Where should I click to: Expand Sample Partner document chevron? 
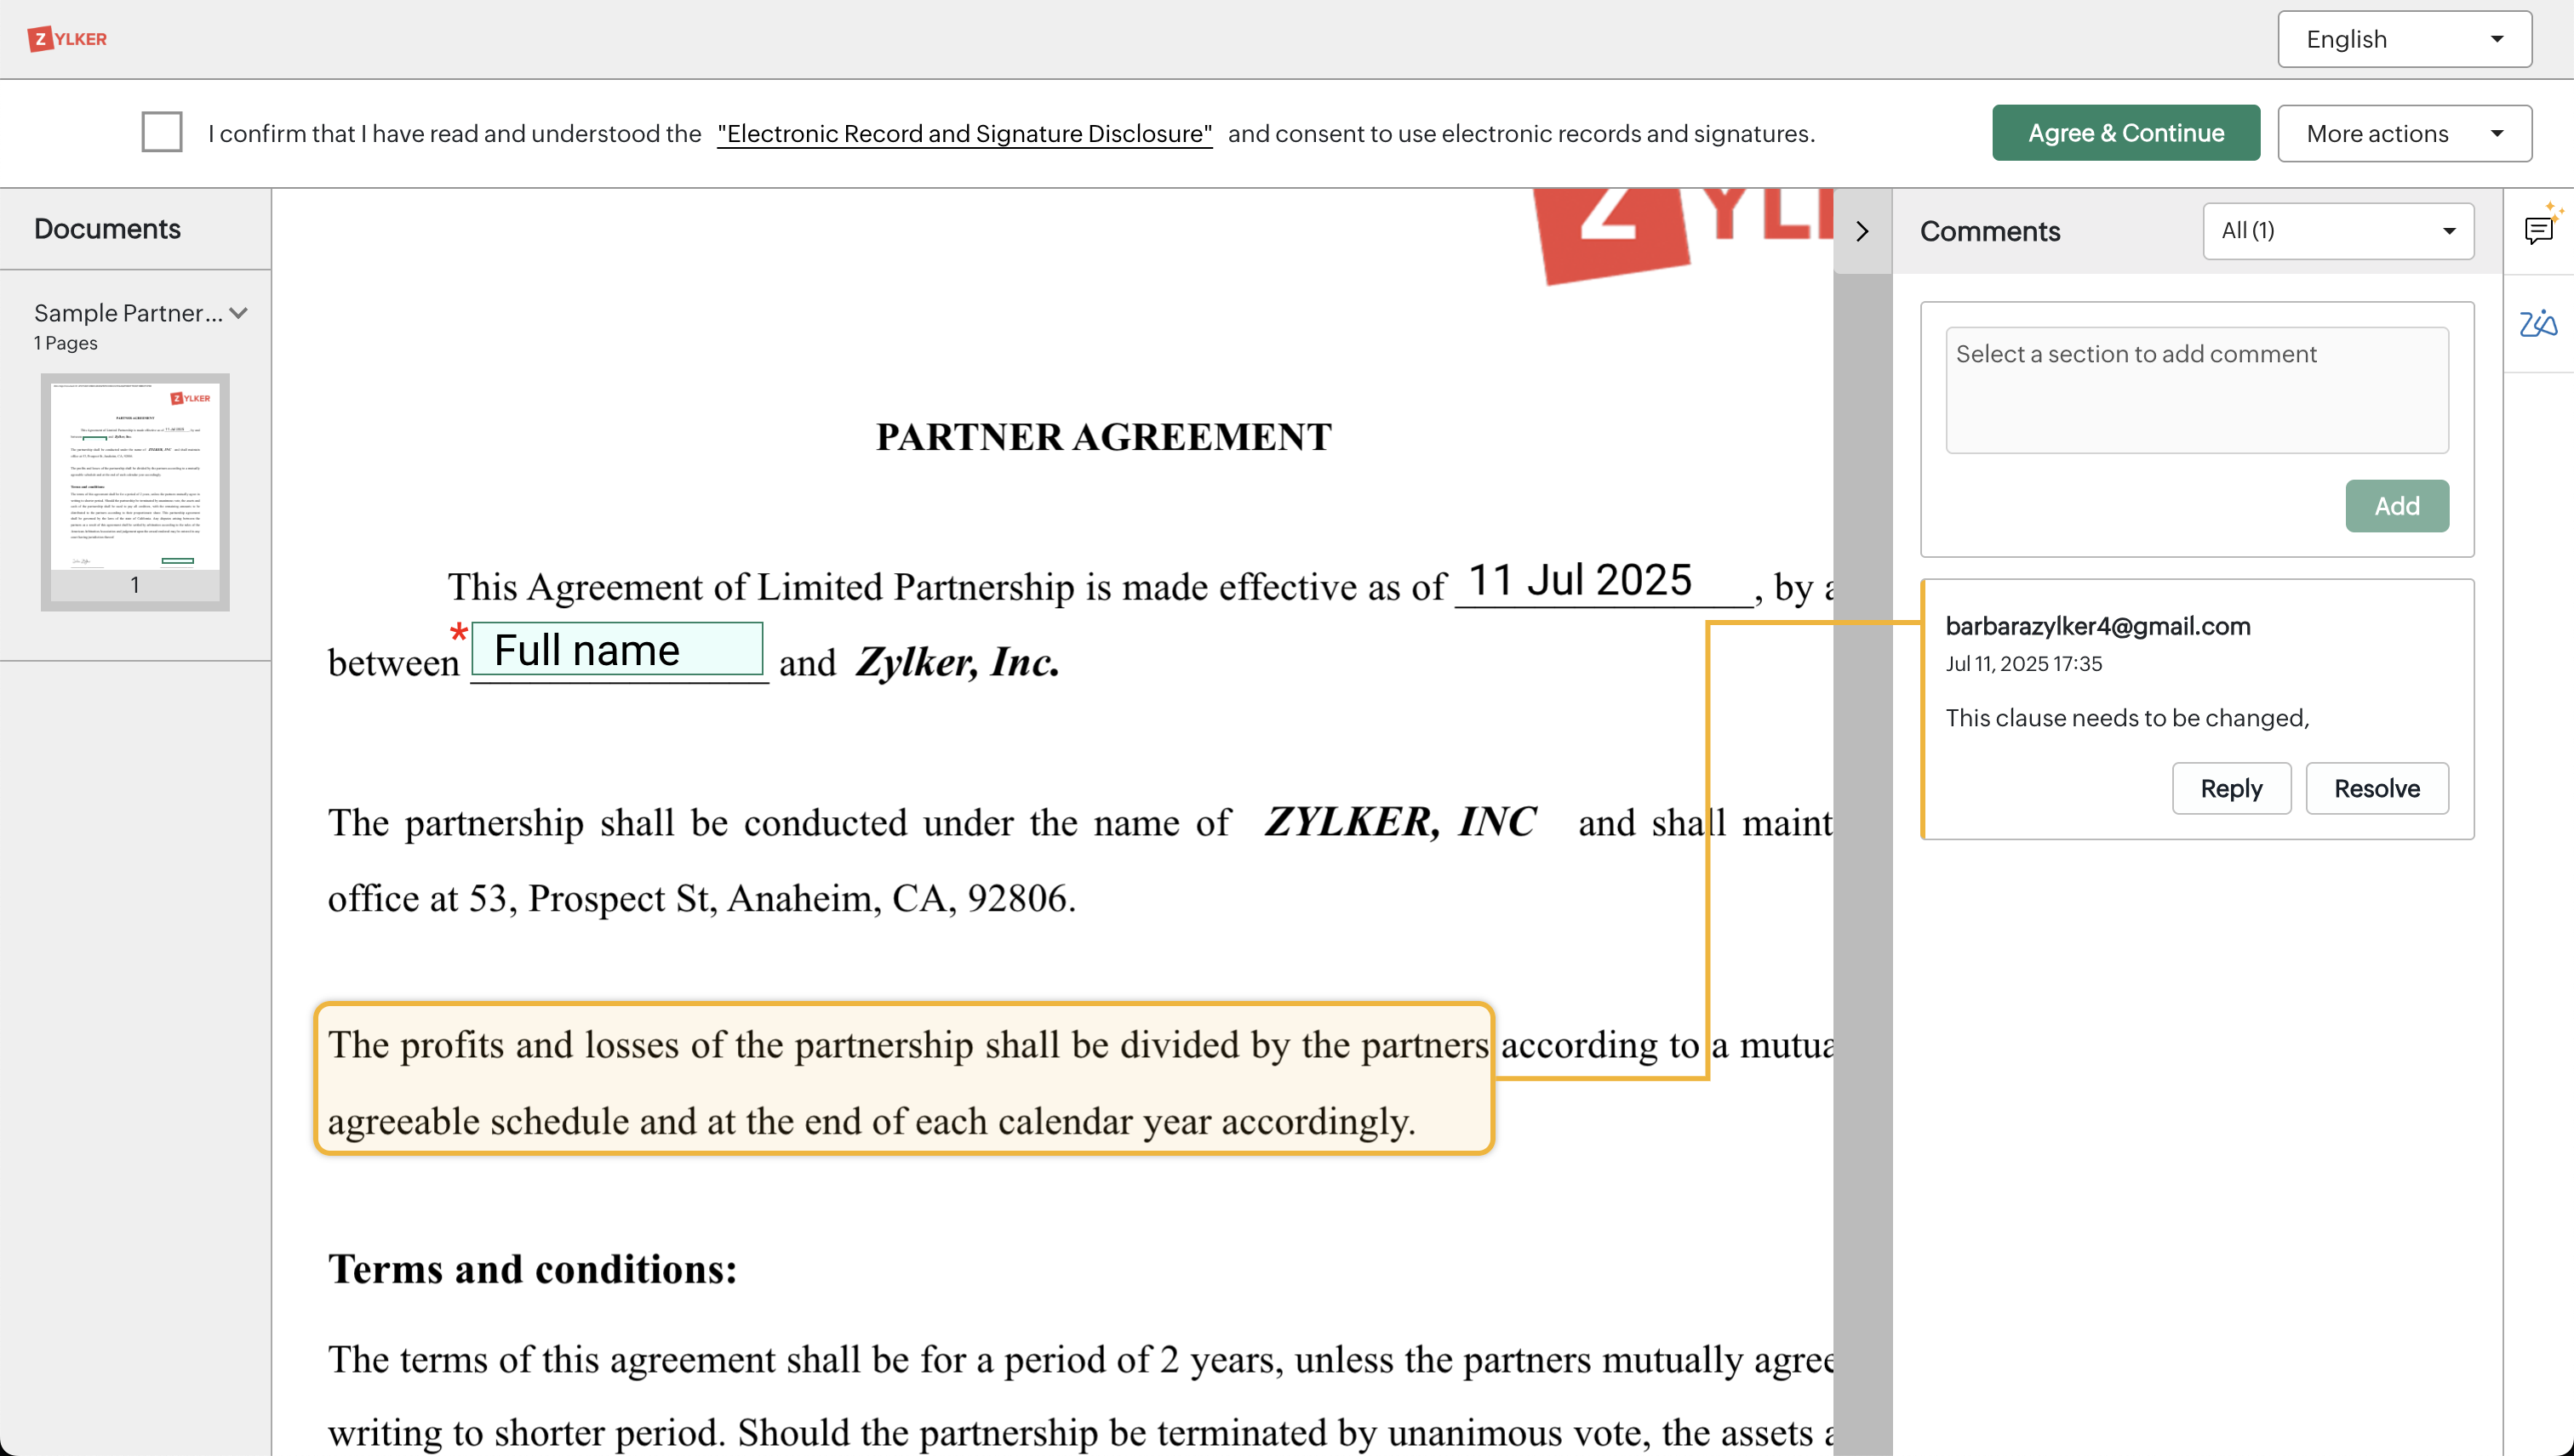coord(239,313)
